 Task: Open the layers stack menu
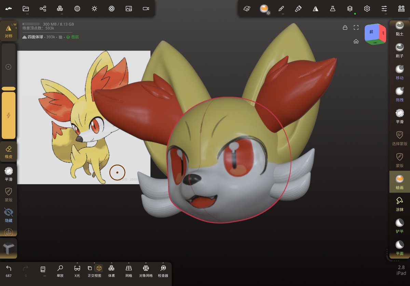tap(350, 9)
